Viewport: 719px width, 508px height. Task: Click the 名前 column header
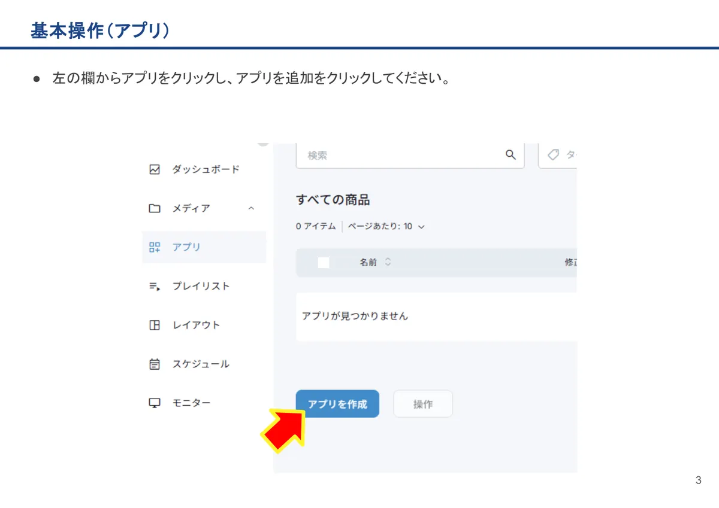(368, 262)
